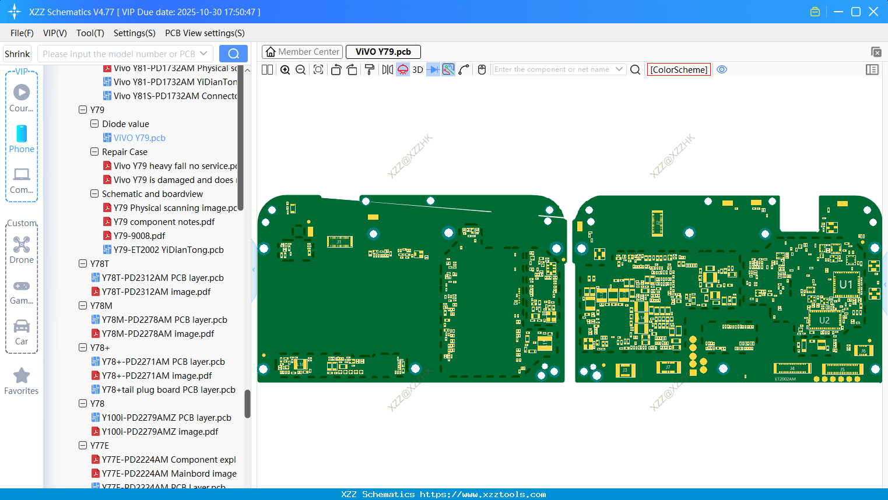Select the U1 chip on the board
Image resolution: width=888 pixels, height=500 pixels.
coord(846,284)
